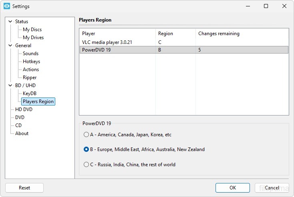Select KeyDB under BD / UHD
This screenshot has height=197, width=294.
(30, 94)
